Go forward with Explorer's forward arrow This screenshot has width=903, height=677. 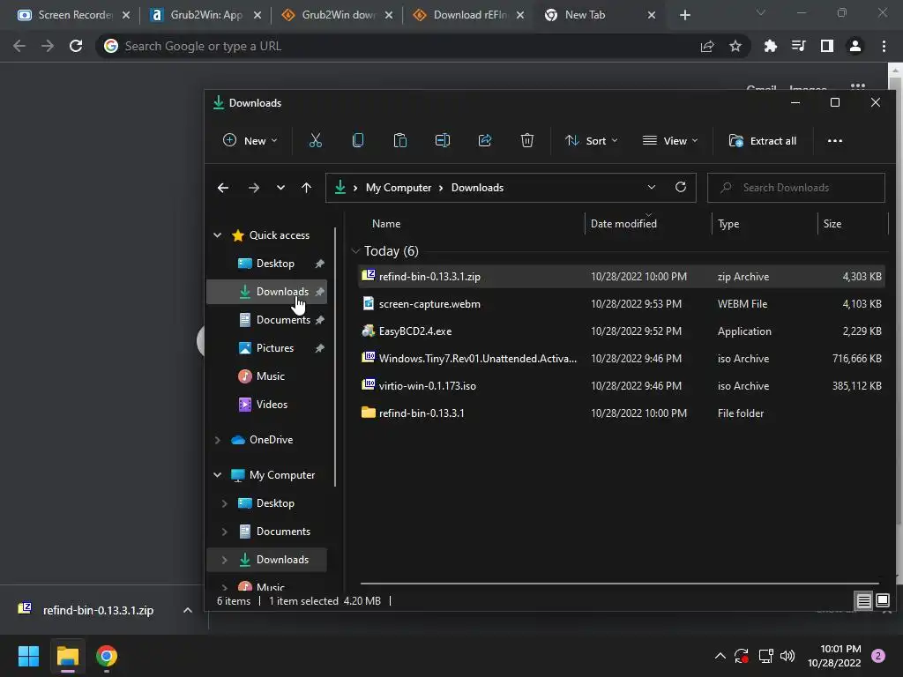[253, 188]
